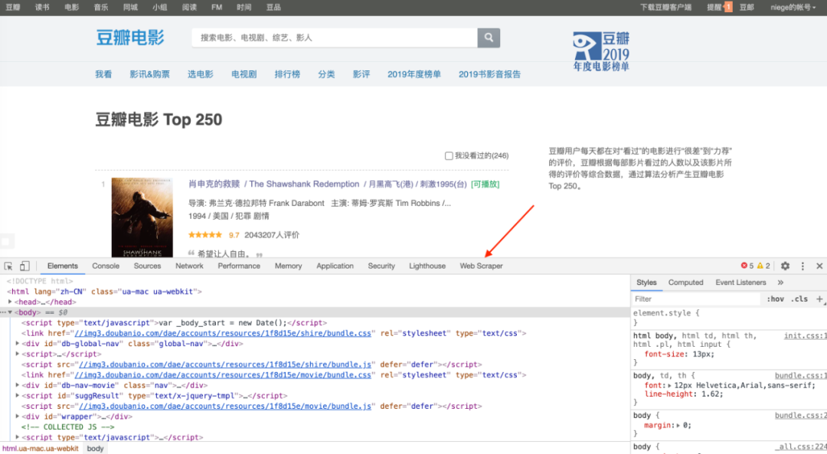The width and height of the screenshot is (827, 454).
Task: Open the Performance tab
Action: (x=239, y=266)
